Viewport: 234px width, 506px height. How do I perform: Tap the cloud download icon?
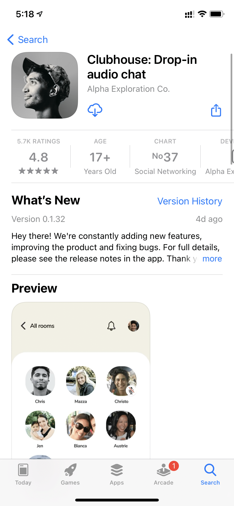[95, 110]
